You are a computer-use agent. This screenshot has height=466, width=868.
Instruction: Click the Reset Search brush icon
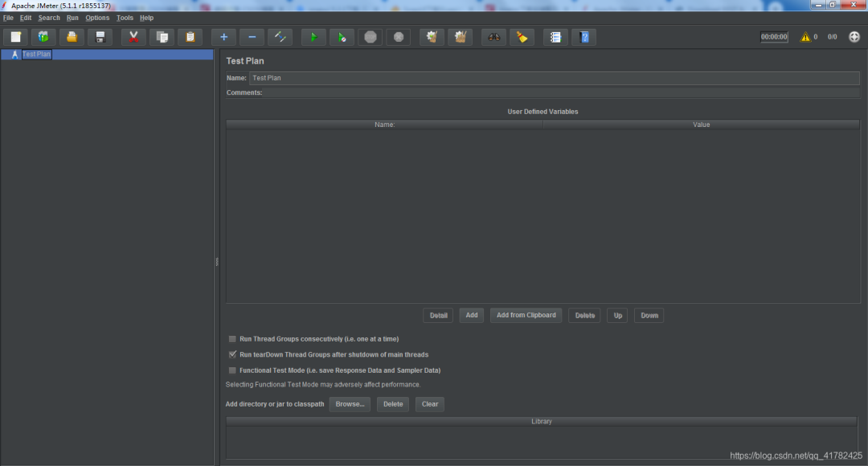522,37
